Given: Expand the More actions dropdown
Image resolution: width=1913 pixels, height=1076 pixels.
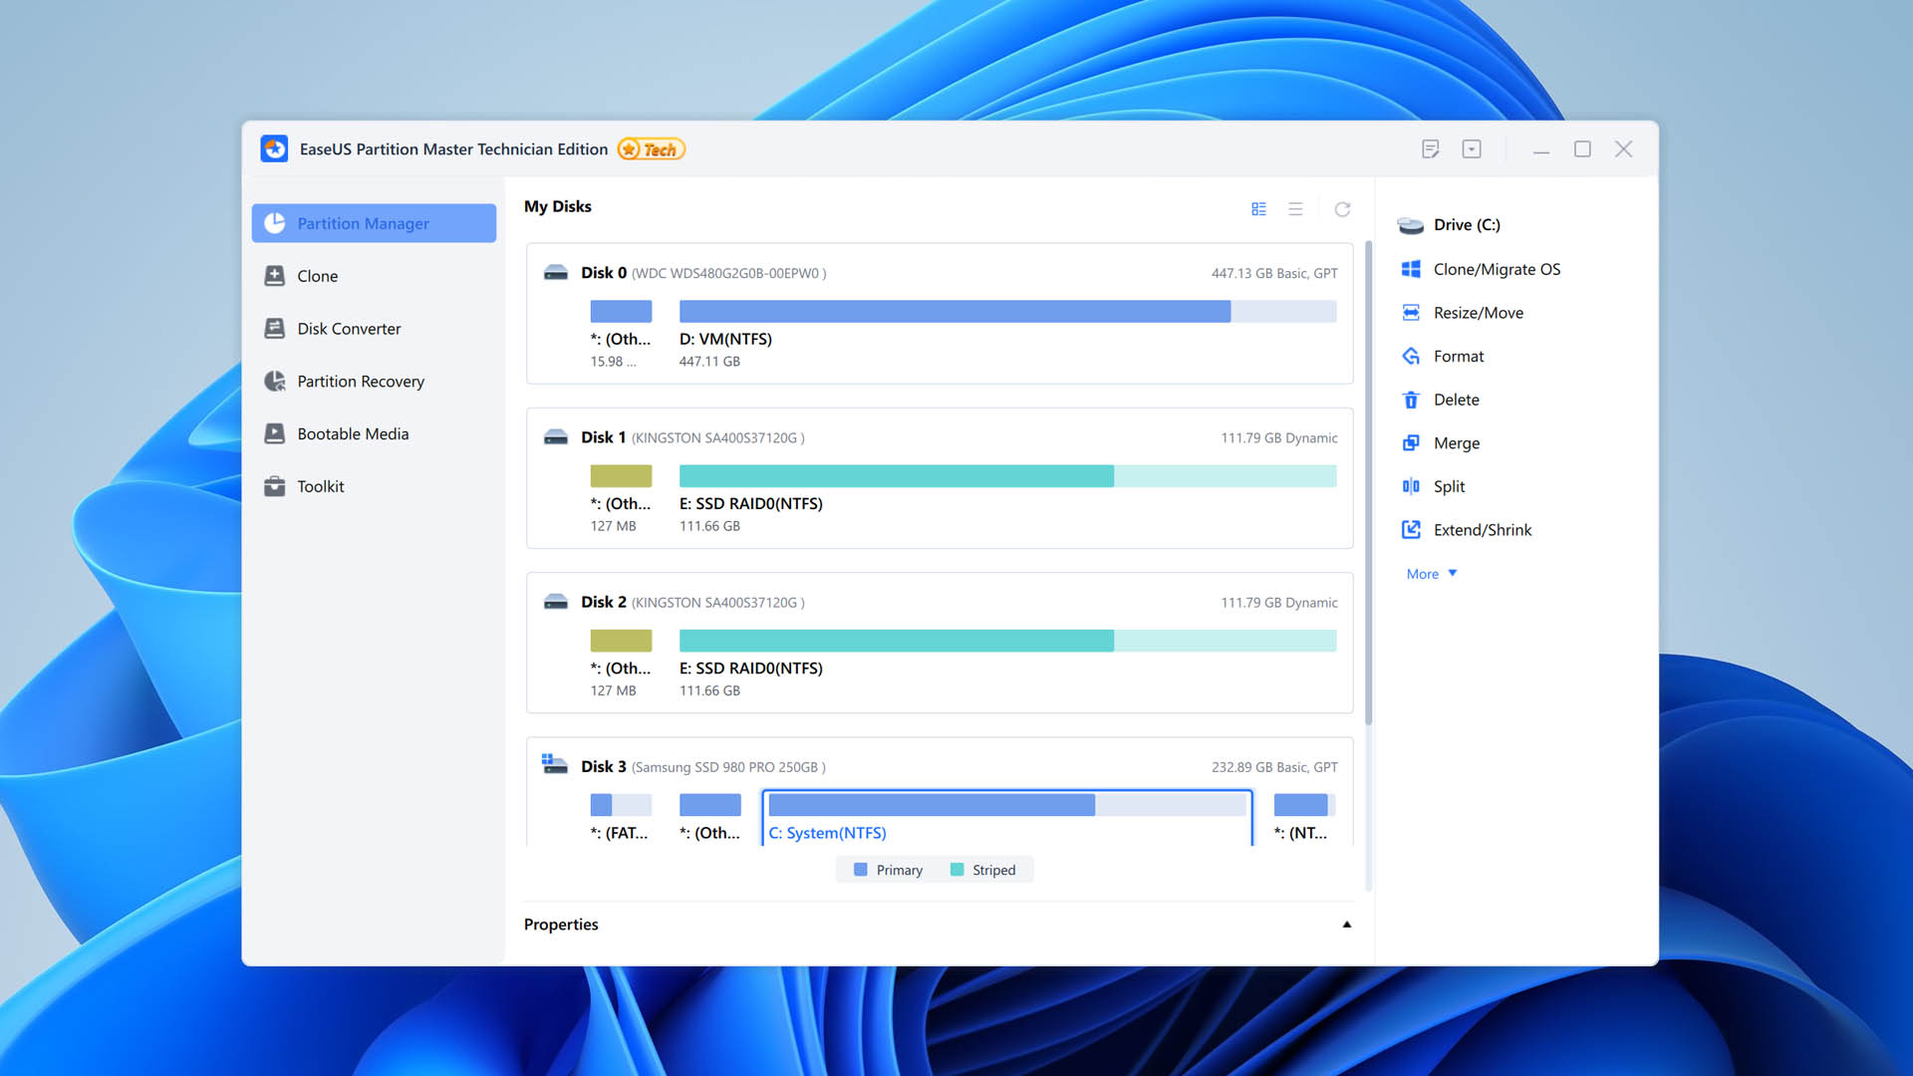Looking at the screenshot, I should 1432,574.
